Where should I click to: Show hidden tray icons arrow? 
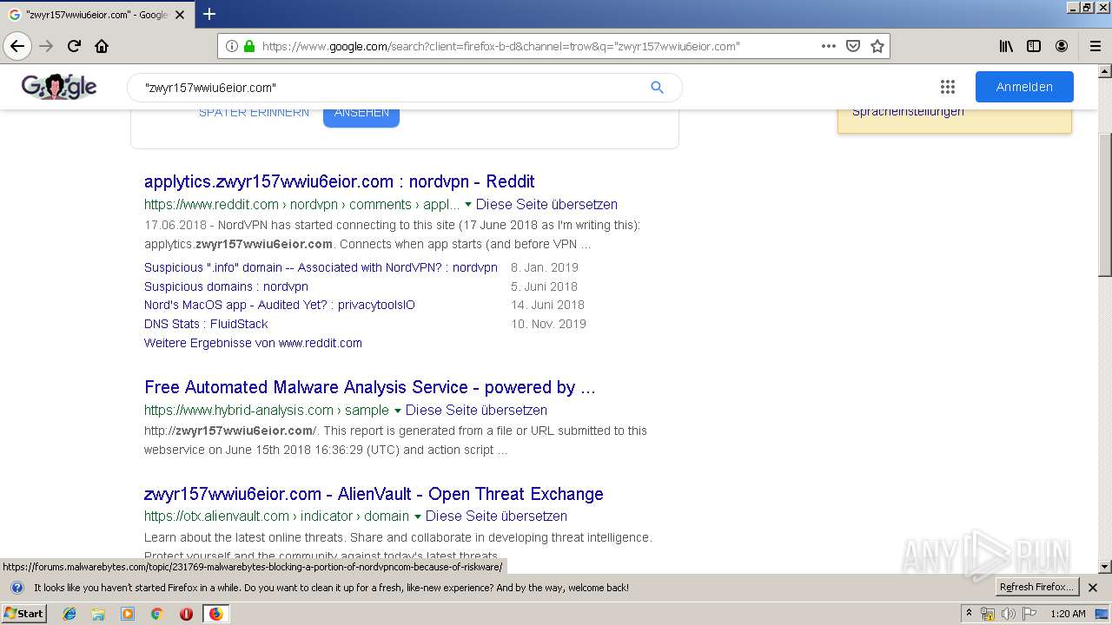coord(969,614)
